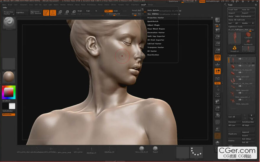Image resolution: width=260 pixels, height=162 pixels.
Task: Click Export button in Tool palette
Action: click(x=248, y=13)
